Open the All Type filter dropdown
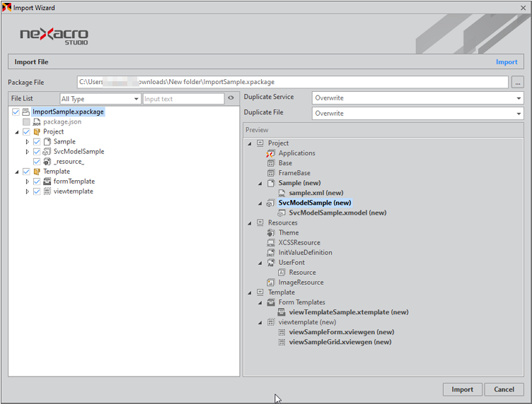The image size is (532, 404). 100,99
